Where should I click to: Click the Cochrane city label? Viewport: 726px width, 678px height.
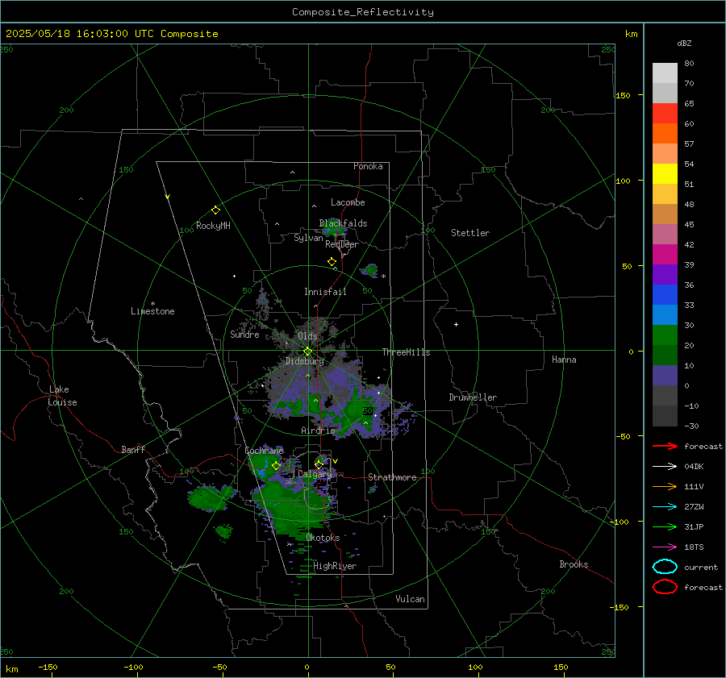264,451
